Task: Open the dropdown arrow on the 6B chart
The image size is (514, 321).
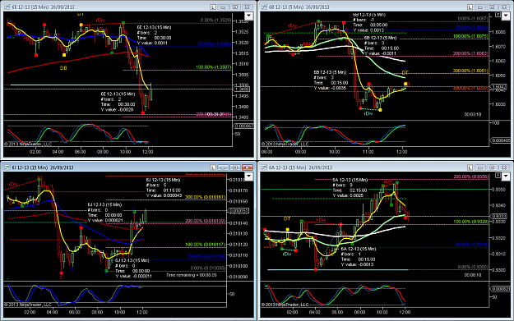Action: point(506,16)
